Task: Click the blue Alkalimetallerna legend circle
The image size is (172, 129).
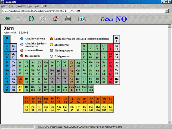Action: pos(22,39)
